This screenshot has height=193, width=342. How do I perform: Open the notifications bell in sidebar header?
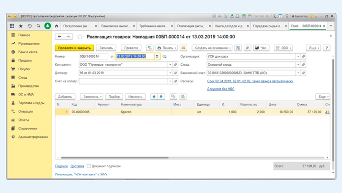[x=47, y=26]
